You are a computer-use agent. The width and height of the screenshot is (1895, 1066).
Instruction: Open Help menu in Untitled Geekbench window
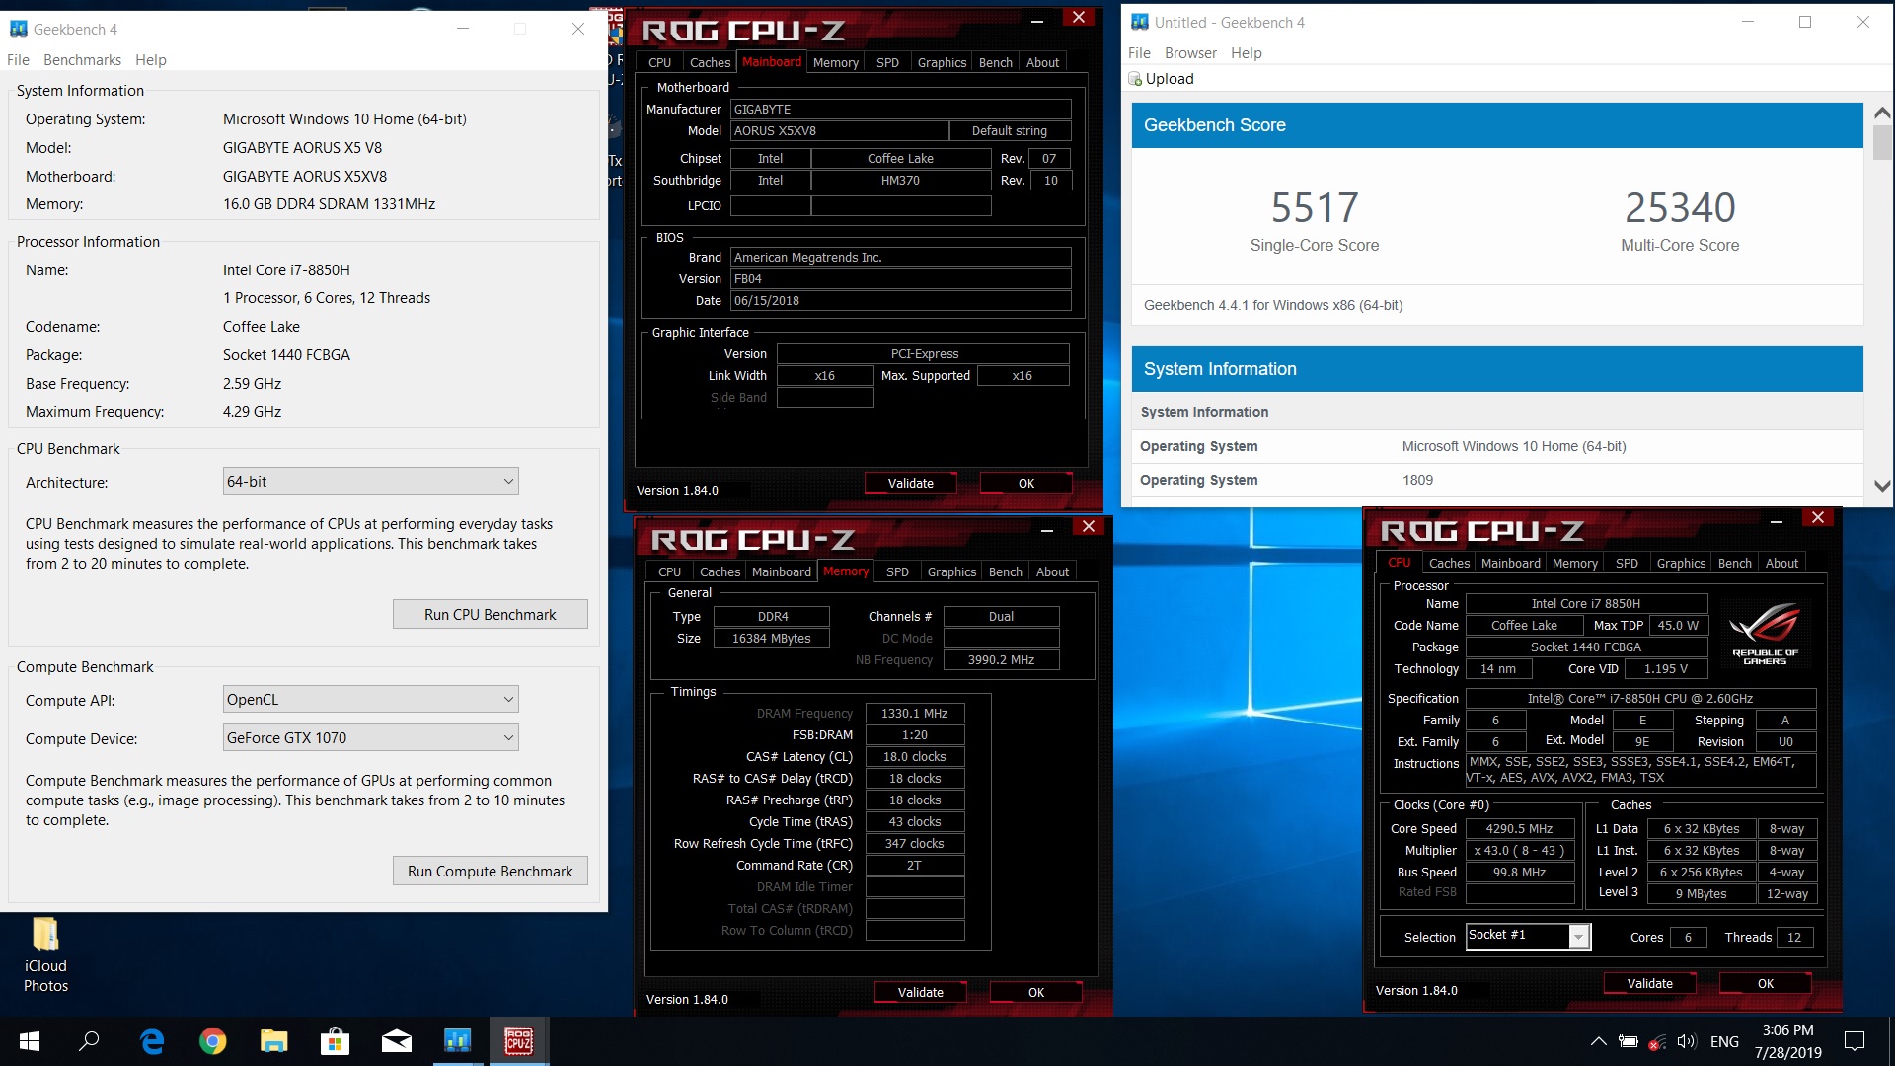[x=1246, y=53]
